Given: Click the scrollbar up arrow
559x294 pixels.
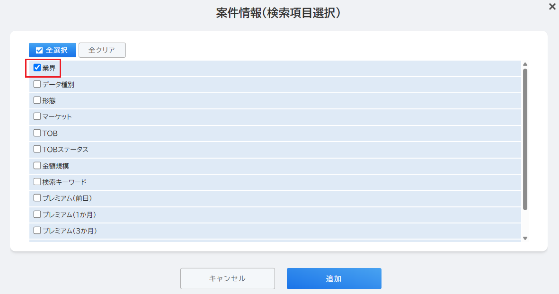Looking at the screenshot, I should click(x=525, y=64).
